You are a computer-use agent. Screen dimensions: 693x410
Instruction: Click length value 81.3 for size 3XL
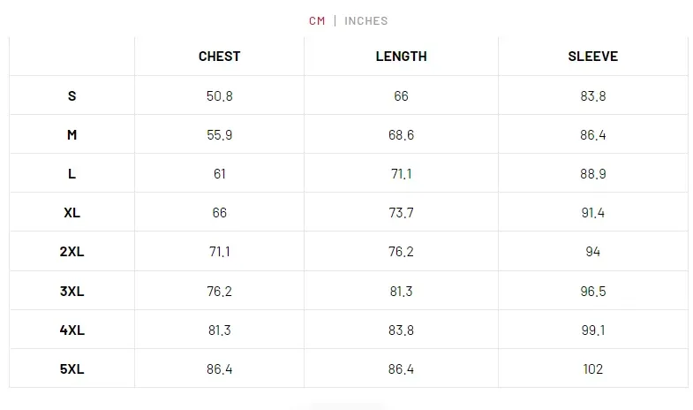click(401, 291)
